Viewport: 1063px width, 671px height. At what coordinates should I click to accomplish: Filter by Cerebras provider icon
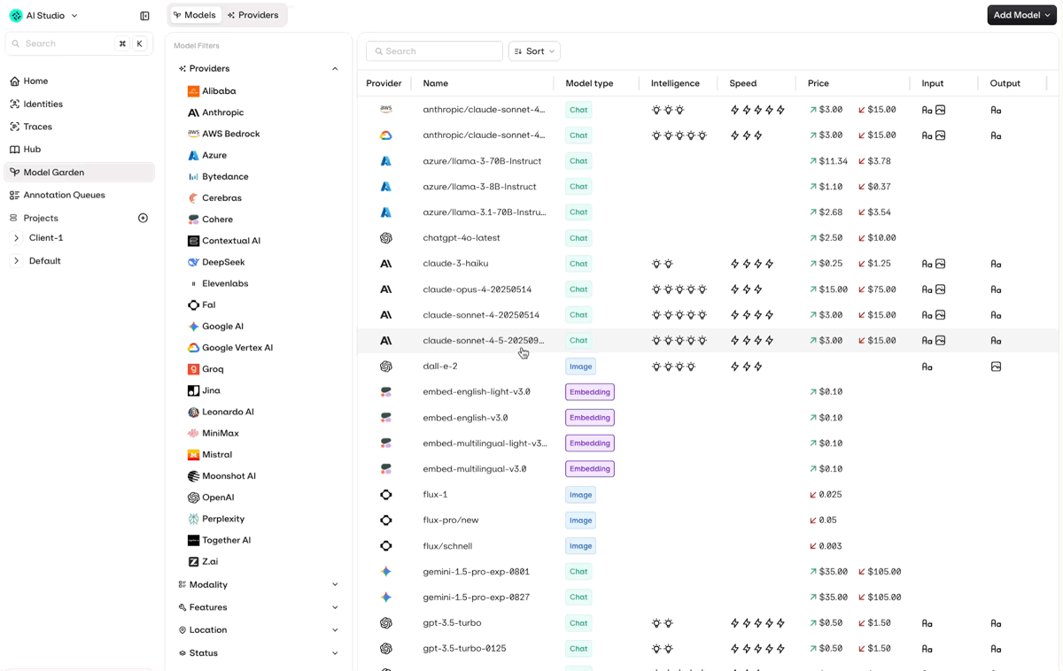click(193, 198)
